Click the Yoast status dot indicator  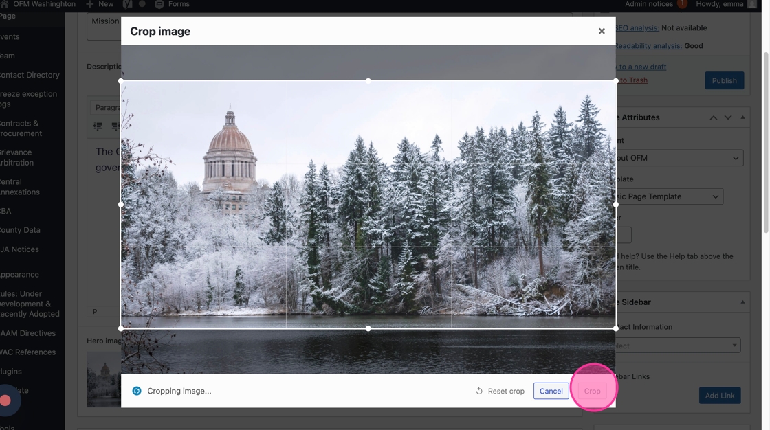(142, 4)
